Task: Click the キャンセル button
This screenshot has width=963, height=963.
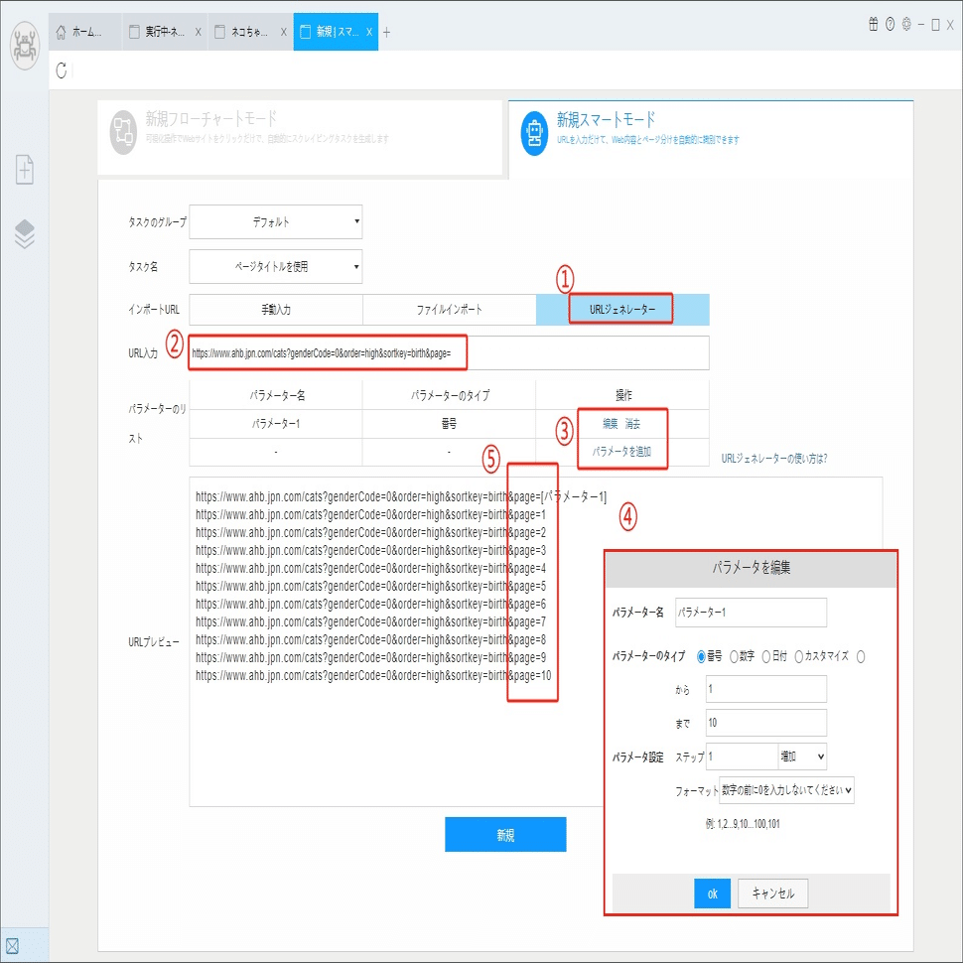Action: coord(772,894)
